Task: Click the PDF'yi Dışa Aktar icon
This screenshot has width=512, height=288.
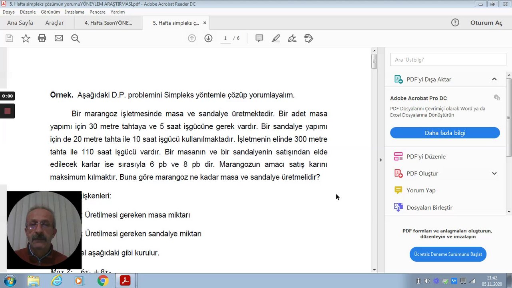Action: tap(398, 79)
